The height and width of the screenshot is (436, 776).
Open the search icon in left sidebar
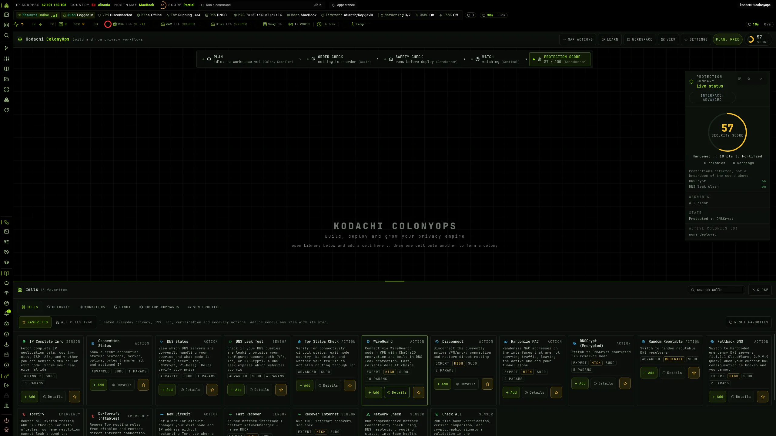[6, 35]
